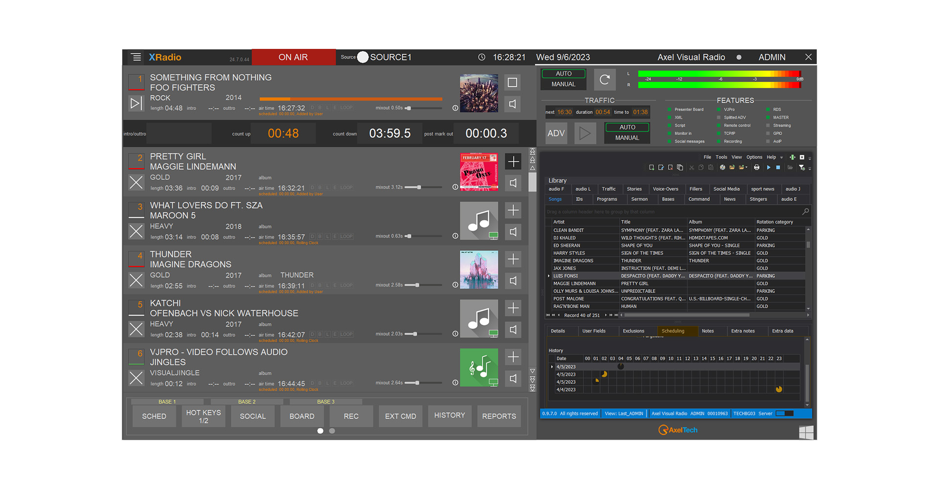This screenshot has height=489, width=939.
Task: Expand the first 4/5/2023 history row
Action: point(552,367)
